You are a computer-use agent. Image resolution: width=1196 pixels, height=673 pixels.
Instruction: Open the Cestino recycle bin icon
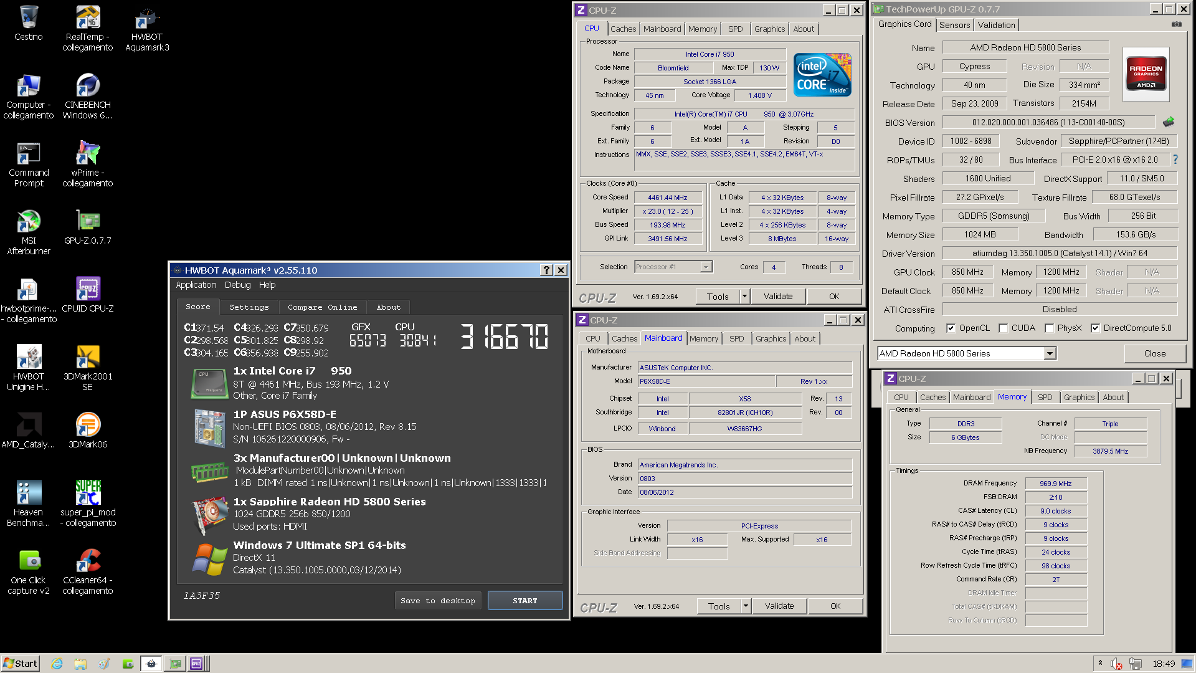[29, 24]
